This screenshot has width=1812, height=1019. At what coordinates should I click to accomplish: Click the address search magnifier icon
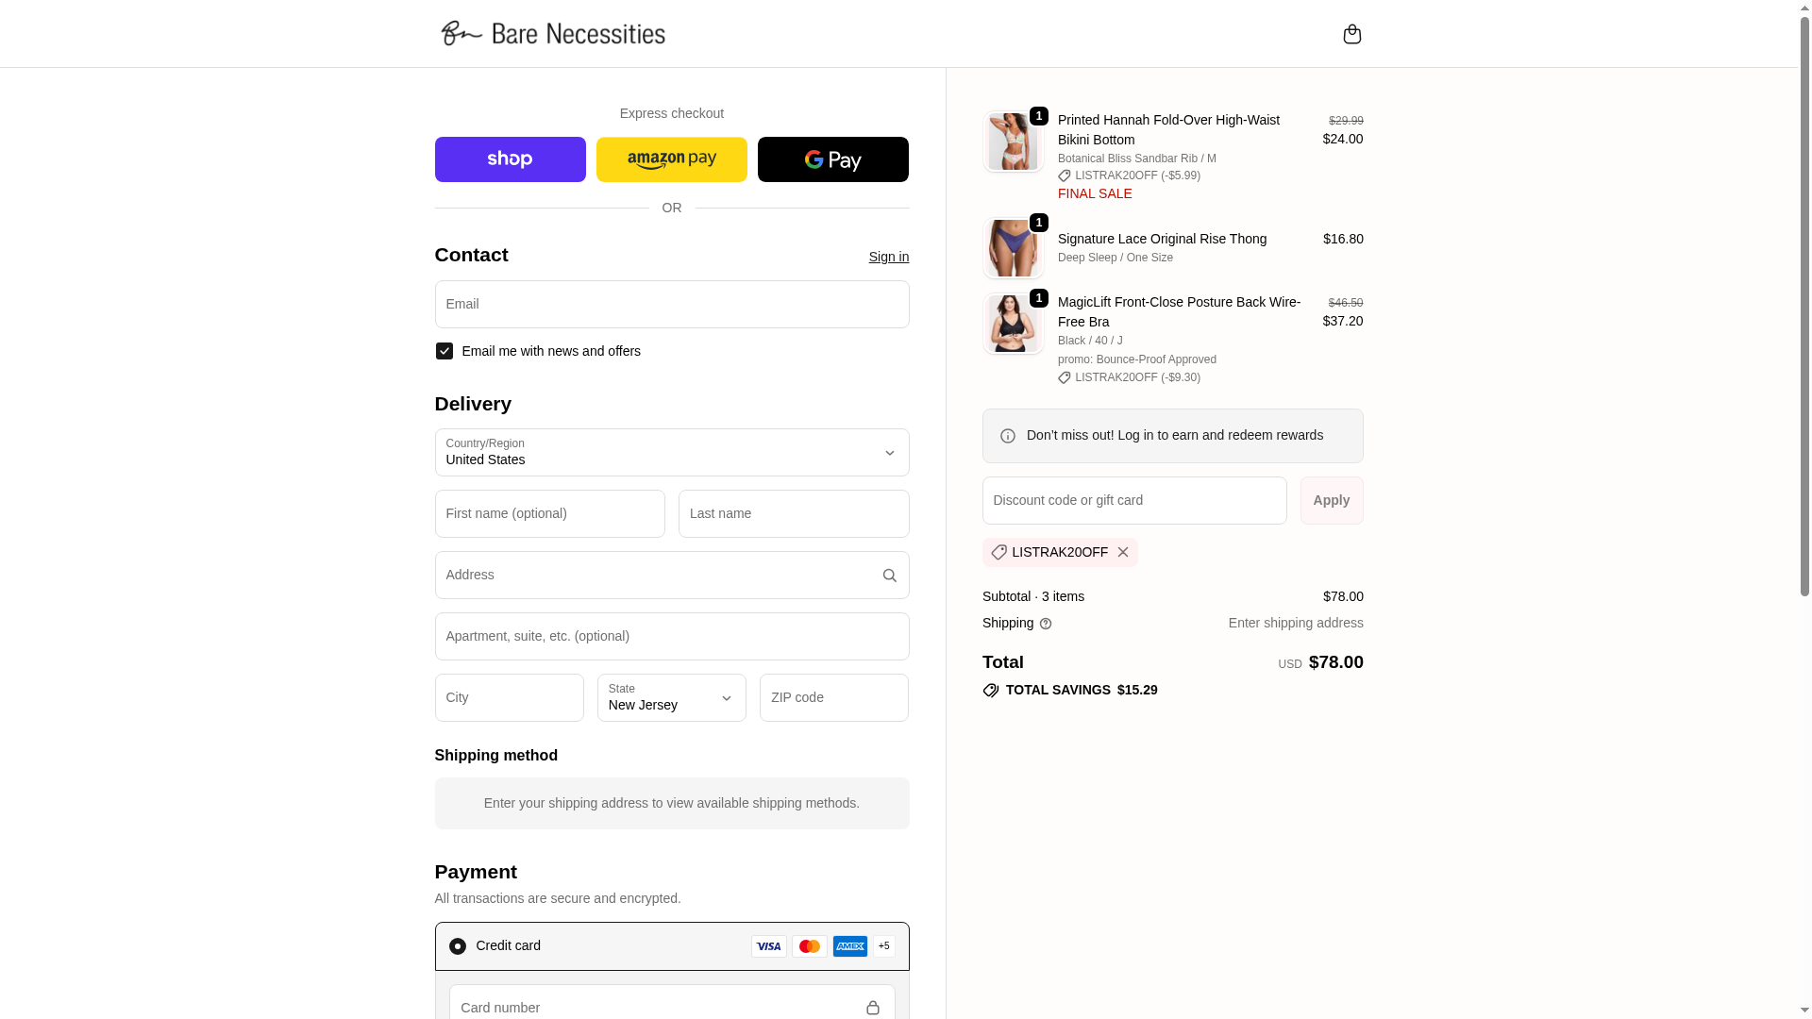(x=889, y=576)
